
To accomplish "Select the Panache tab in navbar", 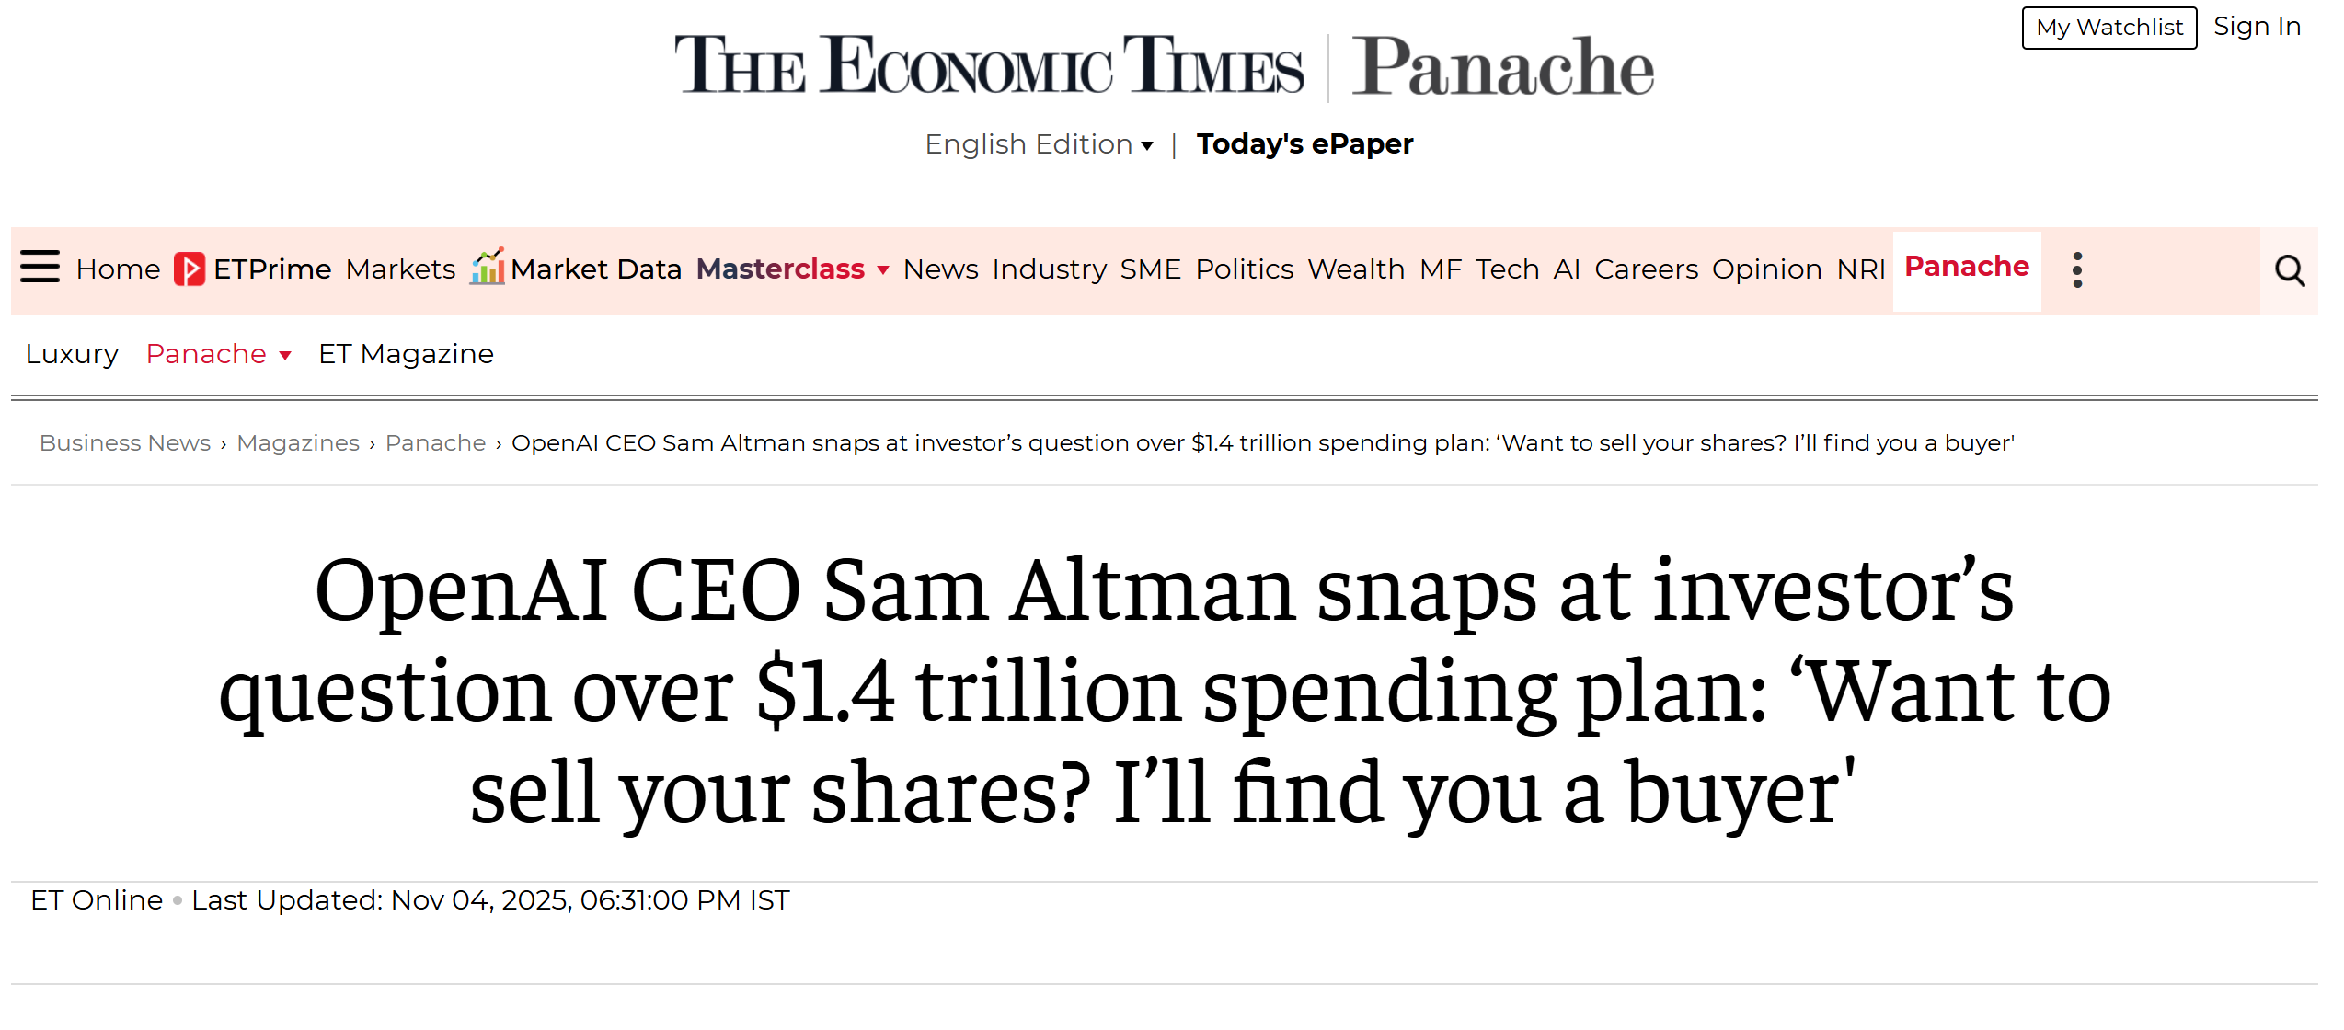I will [x=1966, y=267].
